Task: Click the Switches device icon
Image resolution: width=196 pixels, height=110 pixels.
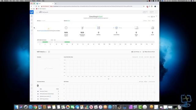Action: tap(99, 28)
